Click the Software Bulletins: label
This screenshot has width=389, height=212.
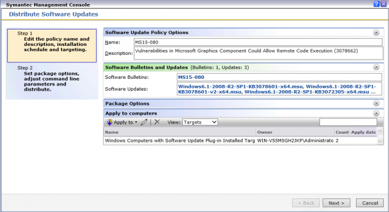click(x=127, y=77)
